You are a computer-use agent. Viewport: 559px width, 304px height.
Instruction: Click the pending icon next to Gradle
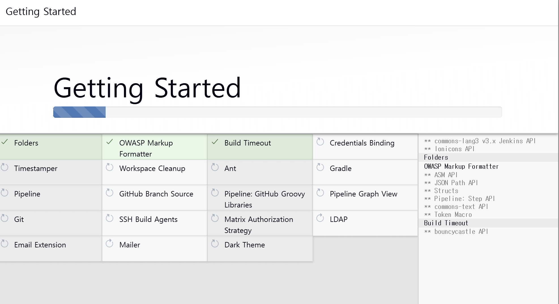(x=320, y=167)
